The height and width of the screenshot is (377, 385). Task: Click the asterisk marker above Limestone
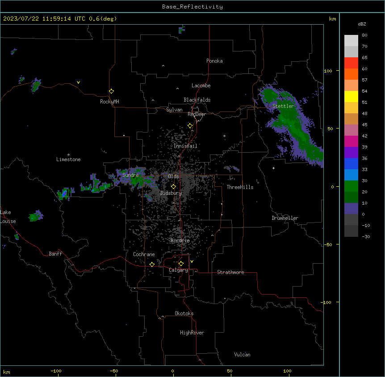(68, 155)
